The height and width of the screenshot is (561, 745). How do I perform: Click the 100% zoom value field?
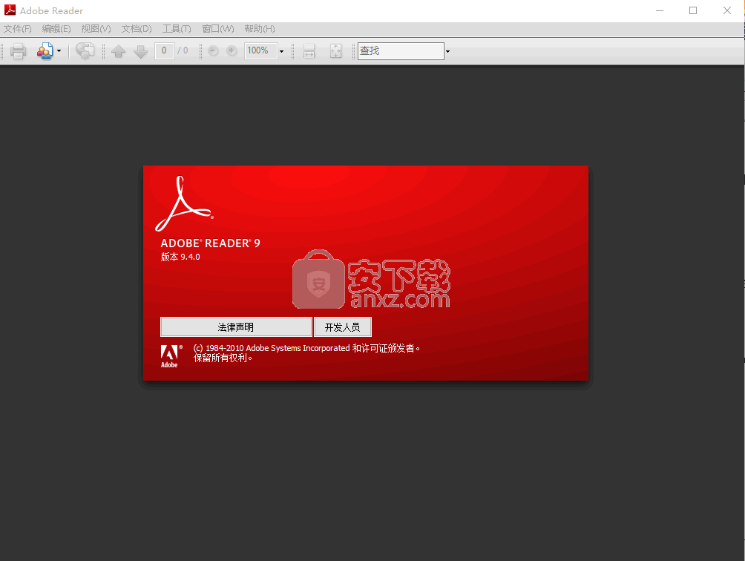[x=261, y=50]
